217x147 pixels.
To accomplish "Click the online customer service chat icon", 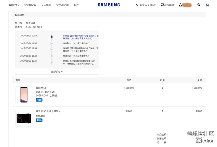I will 162,5.
